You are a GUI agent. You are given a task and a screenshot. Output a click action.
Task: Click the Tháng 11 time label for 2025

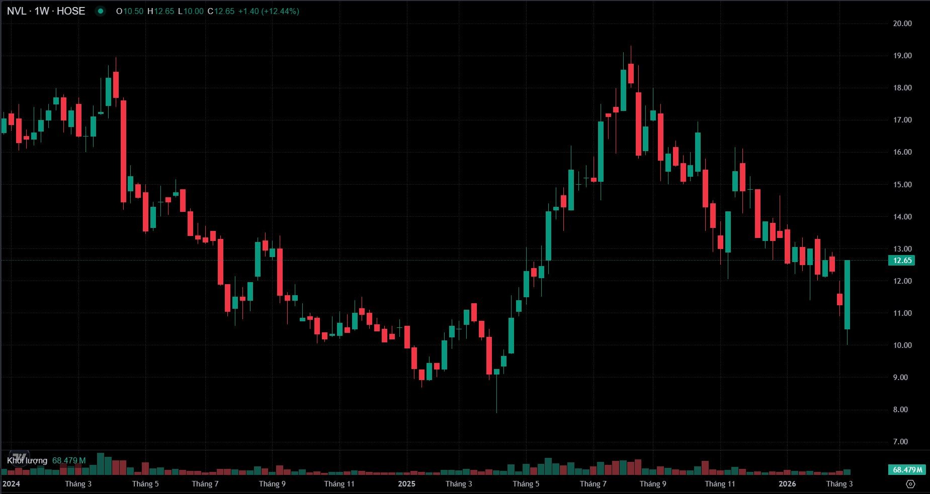pyautogui.click(x=720, y=484)
